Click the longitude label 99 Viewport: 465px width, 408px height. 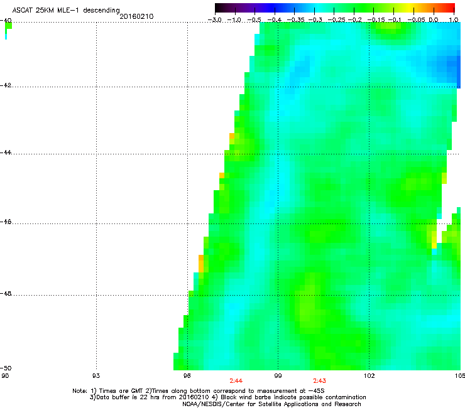[x=278, y=376]
